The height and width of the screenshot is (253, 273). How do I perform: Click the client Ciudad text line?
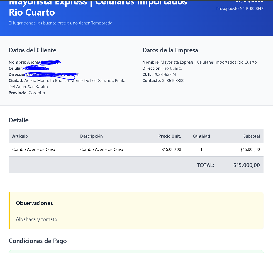[x=67, y=81]
